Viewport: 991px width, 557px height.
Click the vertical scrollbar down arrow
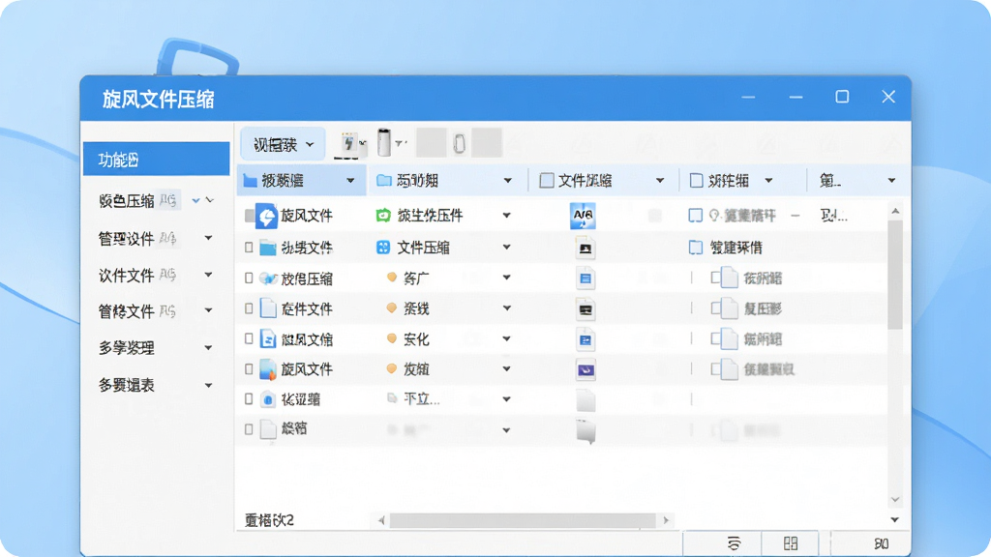click(x=895, y=500)
